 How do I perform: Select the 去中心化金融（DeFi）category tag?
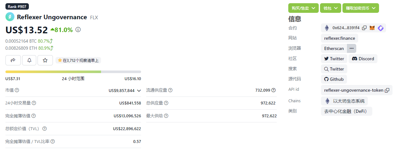346,111
